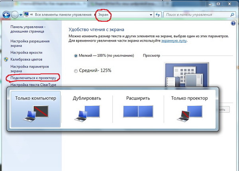Screen dimensions: 239x171
Task: Click the shield icon beside Калибровка цветов
Action: [6, 60]
